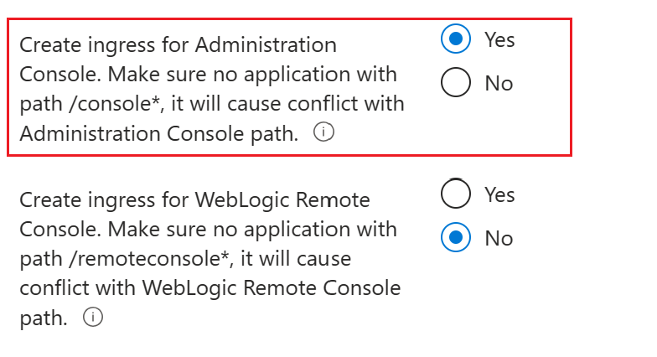Click the "/remoteconsole*" path text

point(124,259)
